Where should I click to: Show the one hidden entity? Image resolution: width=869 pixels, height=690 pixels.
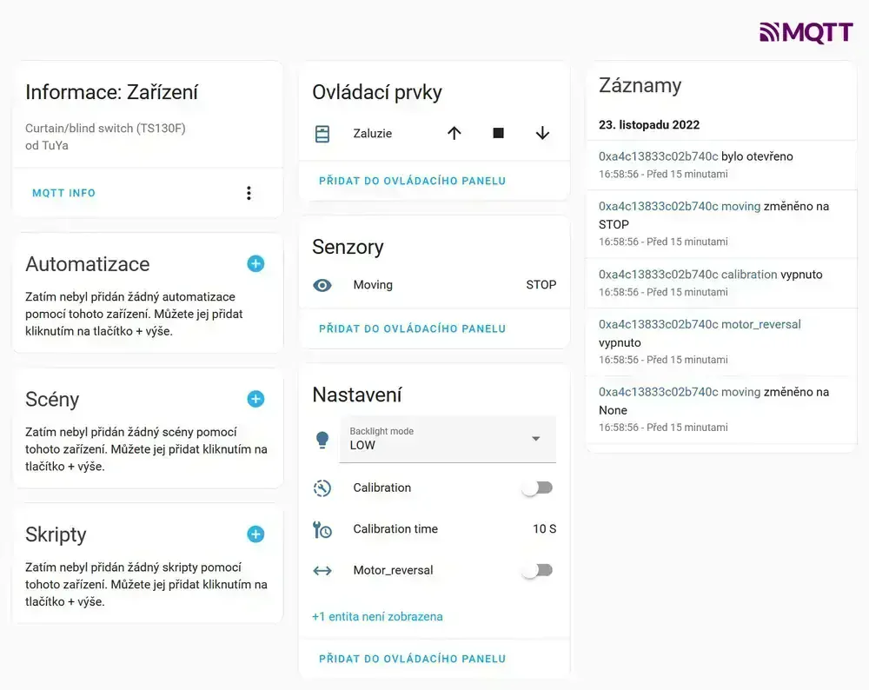377,616
